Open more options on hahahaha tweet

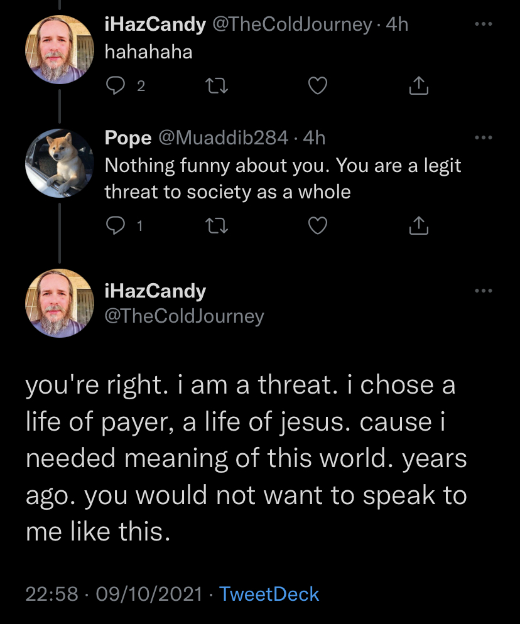pyautogui.click(x=484, y=24)
